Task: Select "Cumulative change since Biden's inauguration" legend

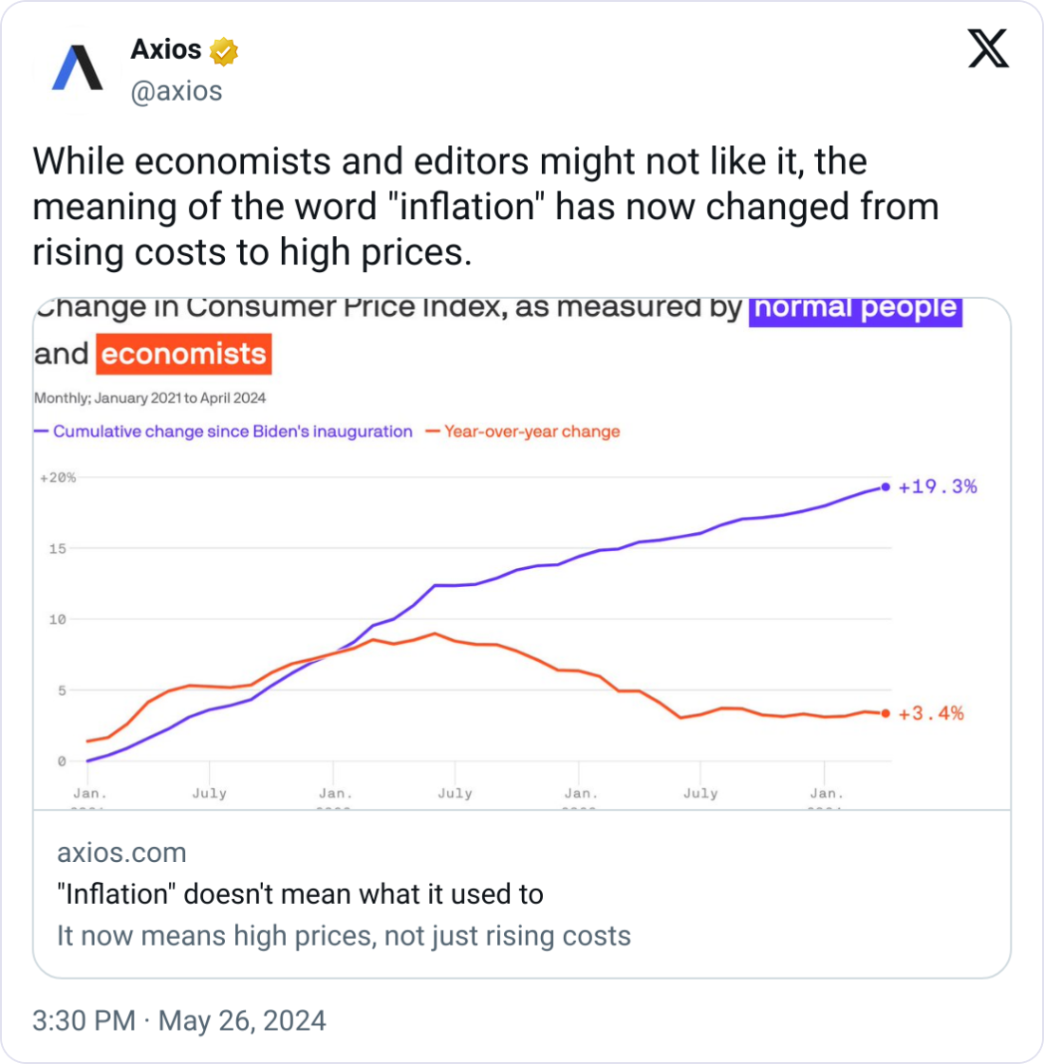Action: click(x=233, y=431)
